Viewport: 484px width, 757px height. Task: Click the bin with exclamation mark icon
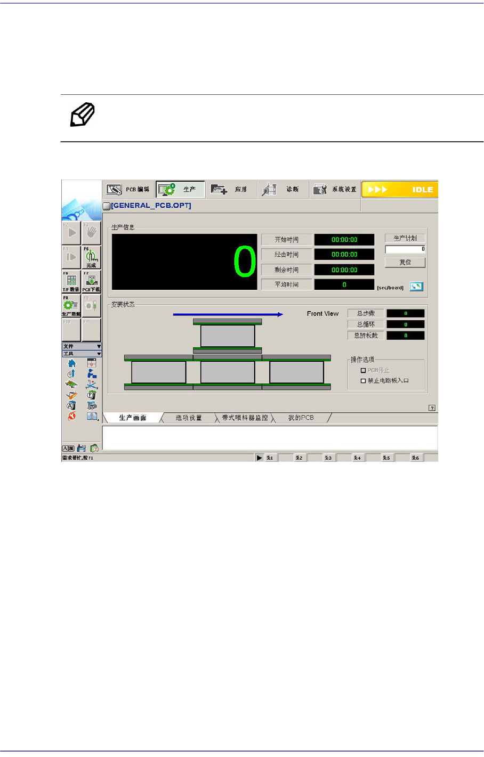pyautogui.click(x=92, y=395)
